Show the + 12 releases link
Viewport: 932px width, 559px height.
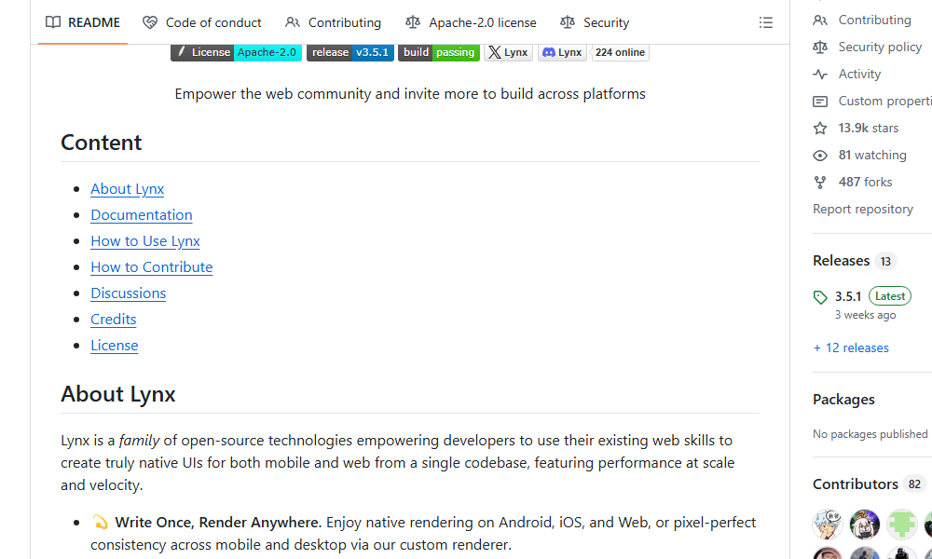(851, 348)
